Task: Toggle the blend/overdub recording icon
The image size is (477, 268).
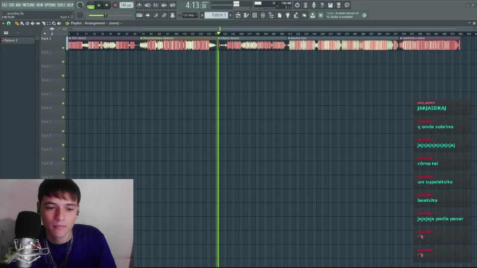Action: click(164, 5)
